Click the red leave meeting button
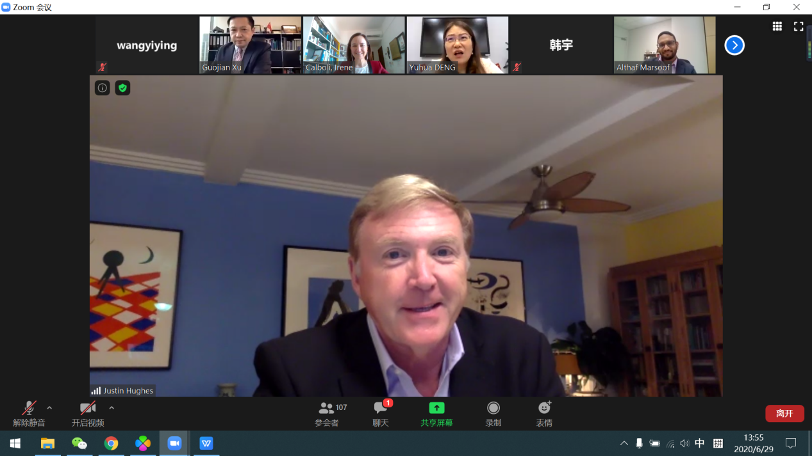The height and width of the screenshot is (456, 812). click(784, 413)
